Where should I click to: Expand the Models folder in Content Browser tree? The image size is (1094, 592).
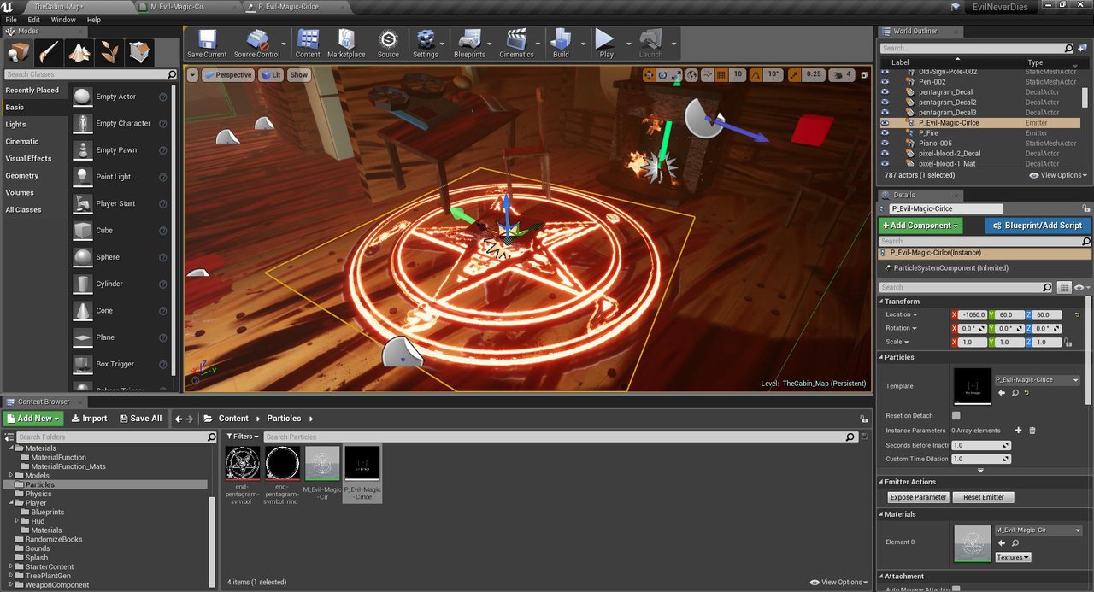point(11,476)
